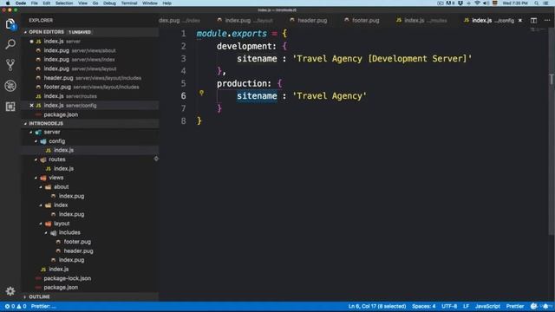Screen dimensions: 555x312
Task: Click the selected sitename text on line 6
Action: click(257, 96)
